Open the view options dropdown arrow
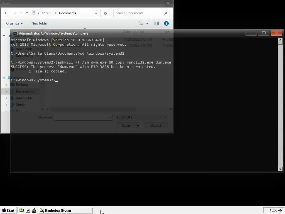This screenshot has height=214, width=285. [x=147, y=23]
